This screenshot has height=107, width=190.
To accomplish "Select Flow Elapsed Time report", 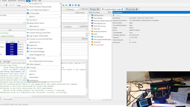I will (x=100, y=23).
